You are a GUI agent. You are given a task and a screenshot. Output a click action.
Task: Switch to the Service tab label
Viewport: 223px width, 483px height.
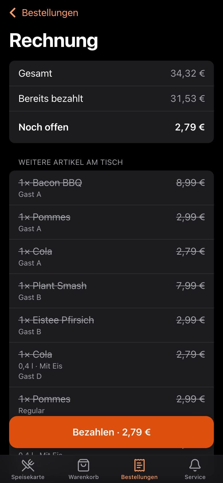[195, 477]
